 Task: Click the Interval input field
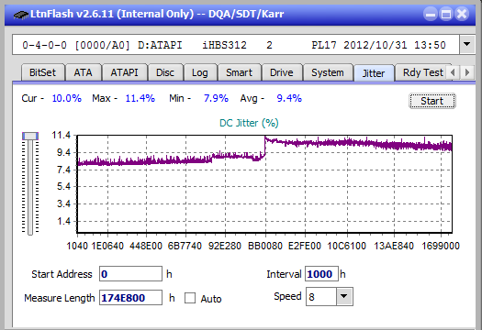[321, 274]
